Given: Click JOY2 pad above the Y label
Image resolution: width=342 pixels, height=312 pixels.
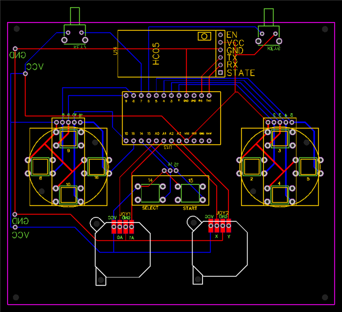Looking at the screenshot, I should coord(228,226).
